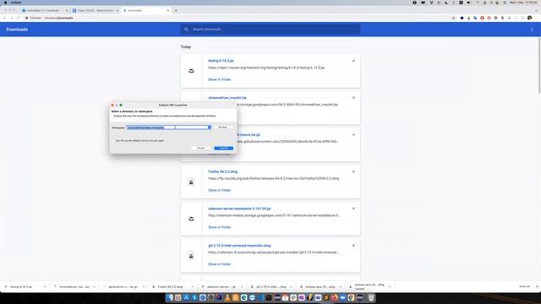
Task: Click the selenium-server jar file icon
Action: tap(191, 219)
